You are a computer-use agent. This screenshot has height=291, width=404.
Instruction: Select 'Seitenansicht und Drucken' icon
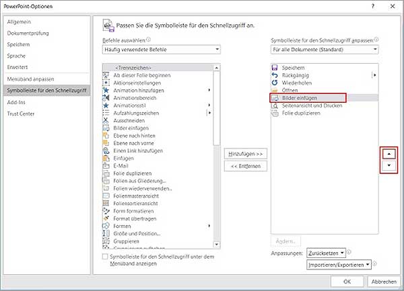tap(275, 106)
